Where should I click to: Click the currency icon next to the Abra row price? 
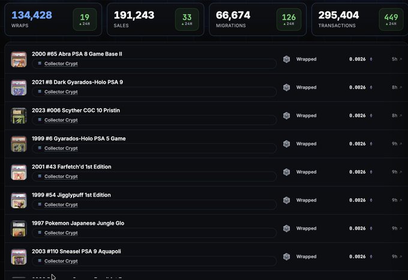coord(371,59)
